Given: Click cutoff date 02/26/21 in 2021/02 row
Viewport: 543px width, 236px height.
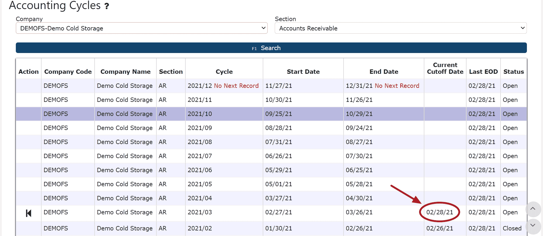Looking at the screenshot, I should pyautogui.click(x=440, y=228).
